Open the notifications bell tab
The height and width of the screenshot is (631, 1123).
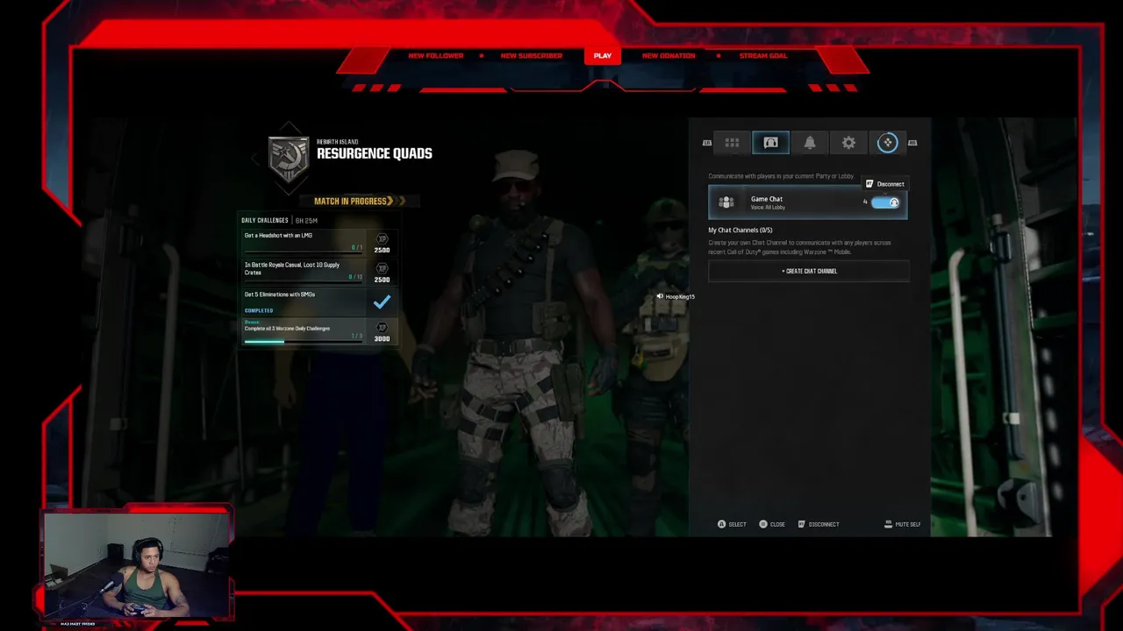[810, 143]
